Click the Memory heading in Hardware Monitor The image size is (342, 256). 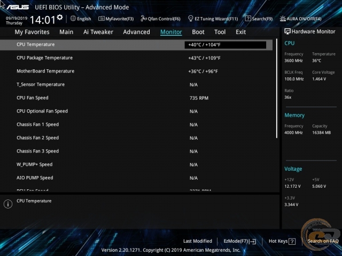pos(294,115)
